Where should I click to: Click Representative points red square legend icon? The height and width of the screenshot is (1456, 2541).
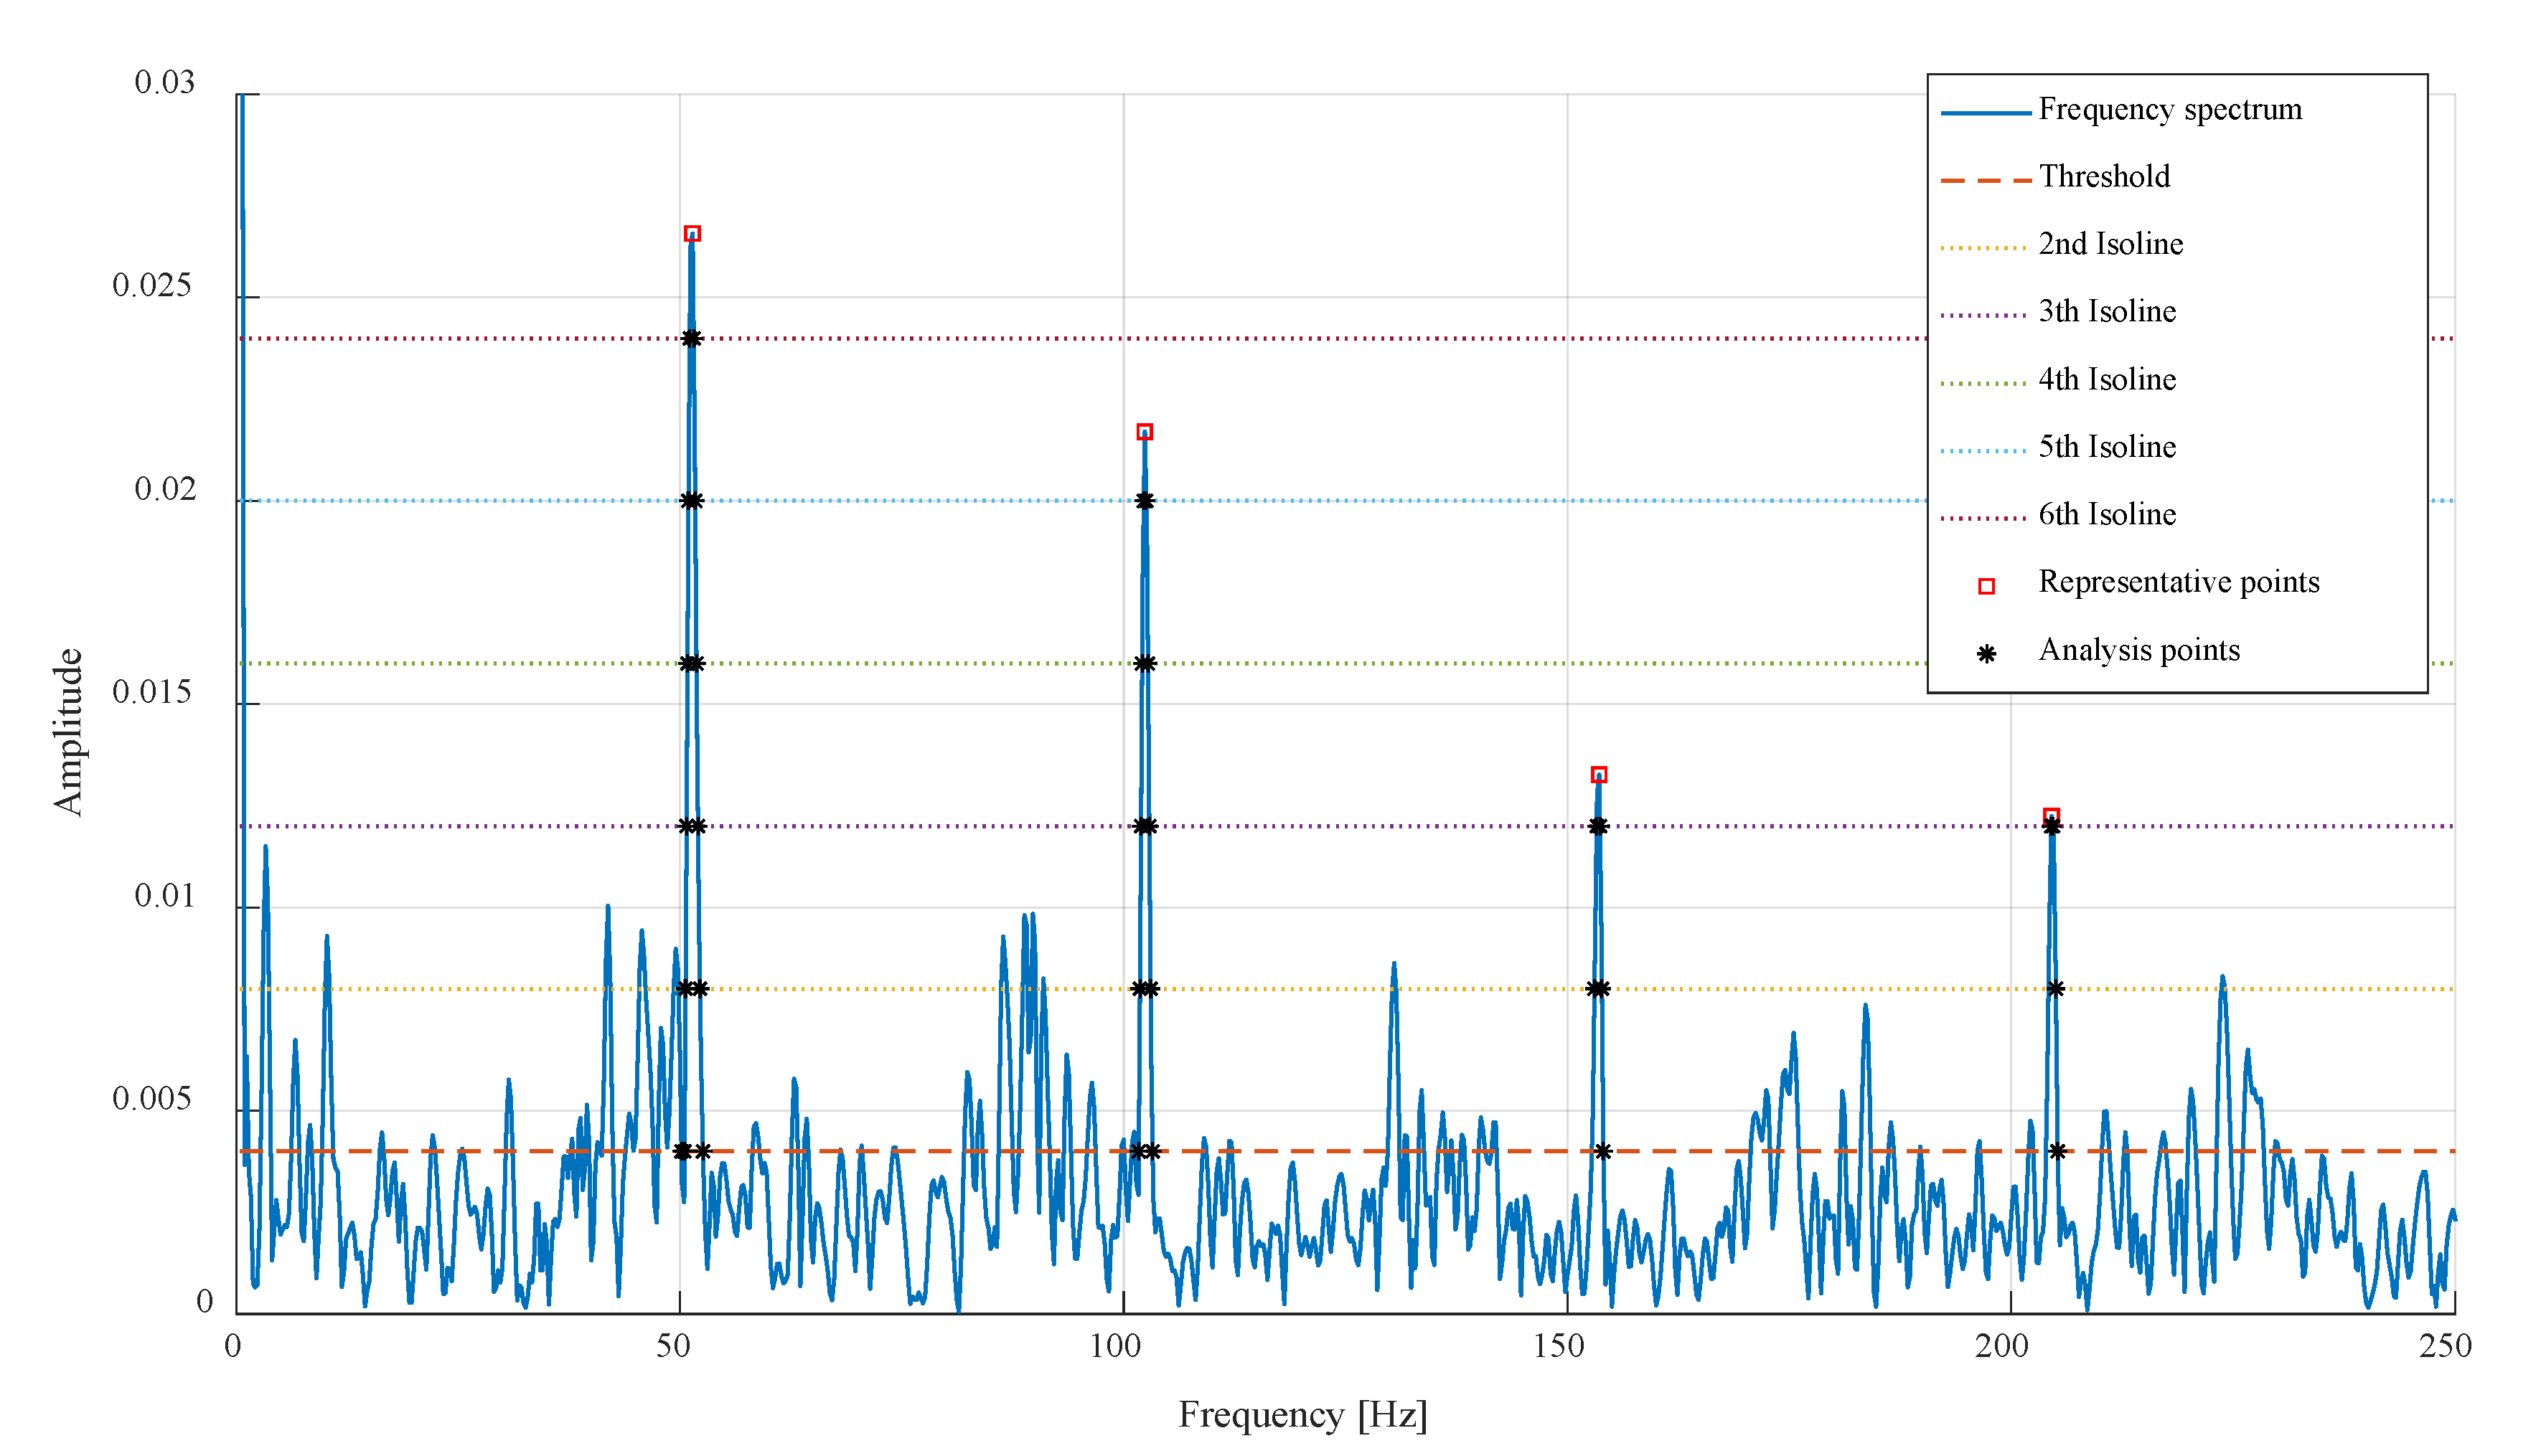1987,587
